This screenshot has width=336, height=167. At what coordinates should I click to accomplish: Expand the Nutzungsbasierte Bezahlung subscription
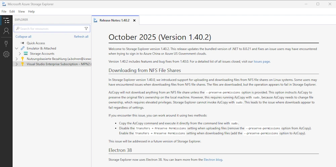tap(17, 59)
